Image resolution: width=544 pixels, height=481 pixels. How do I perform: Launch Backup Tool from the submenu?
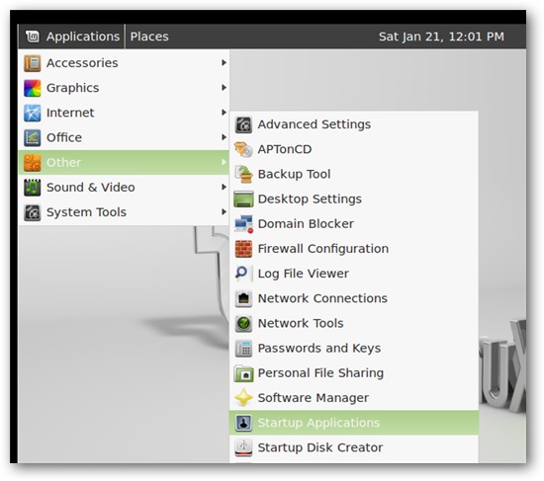pos(354,174)
